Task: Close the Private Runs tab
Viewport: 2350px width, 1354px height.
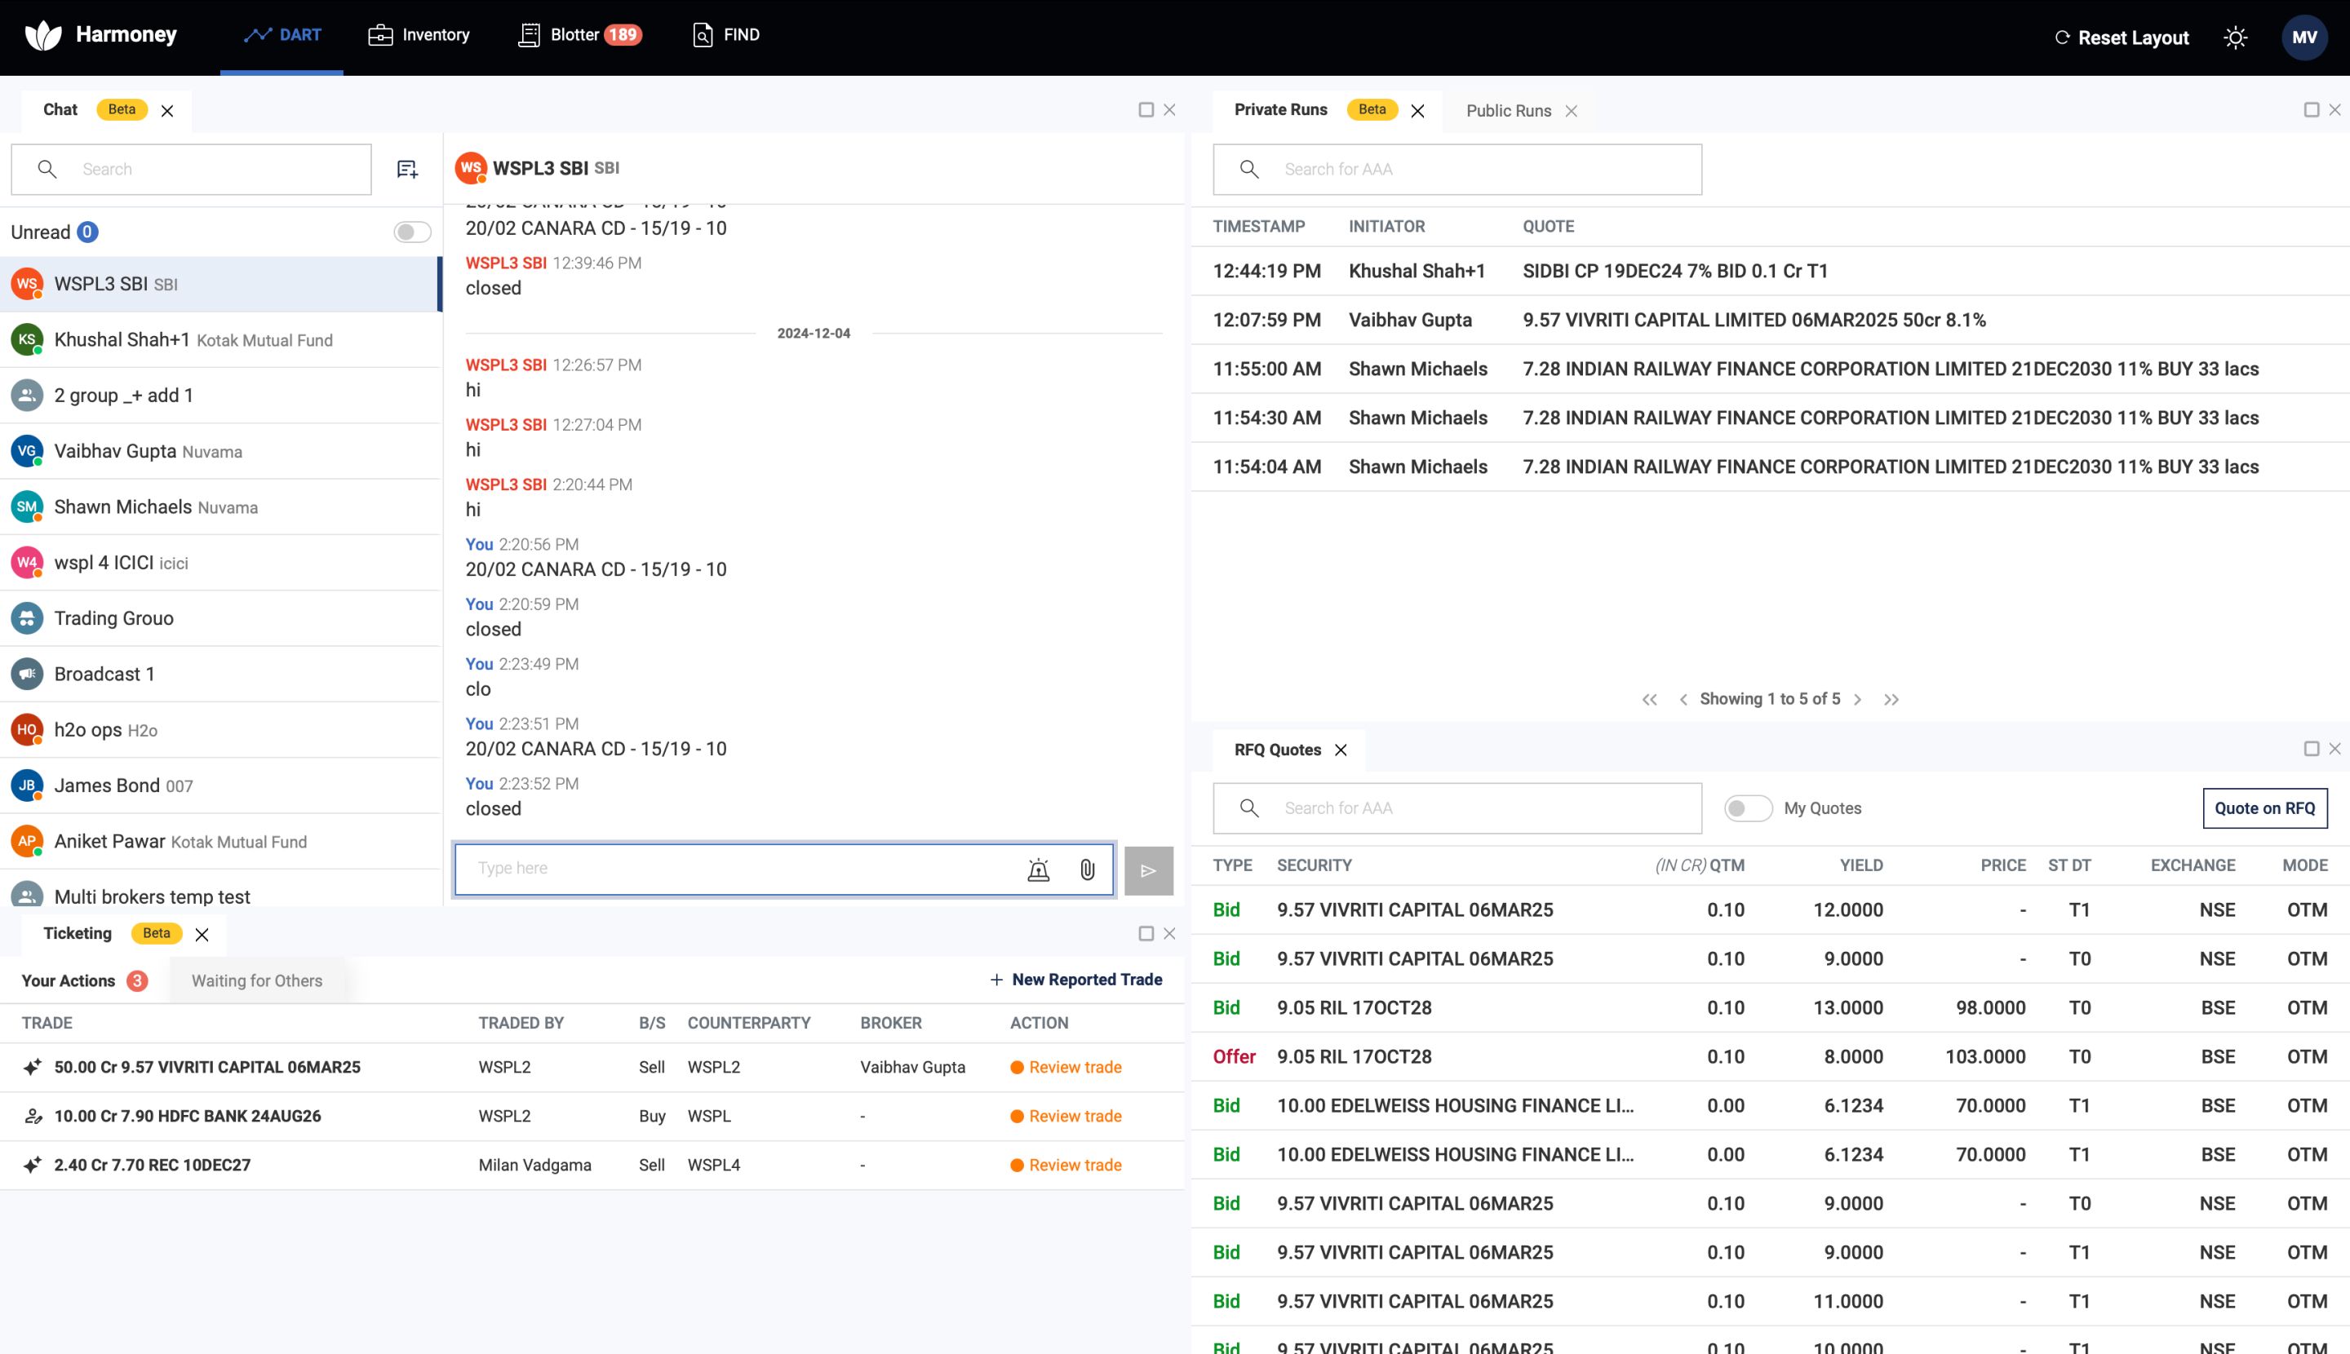Action: 1418,111
